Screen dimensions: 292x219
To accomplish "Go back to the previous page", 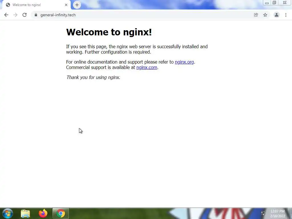I will tap(6, 15).
